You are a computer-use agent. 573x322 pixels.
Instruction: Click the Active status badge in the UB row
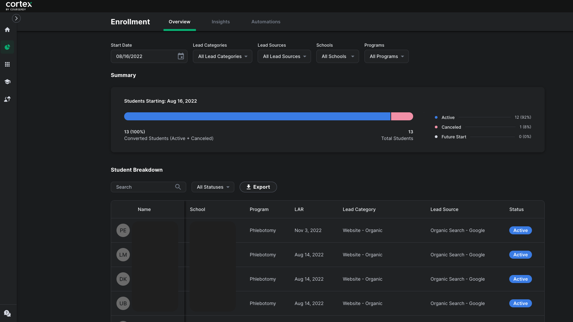(520, 303)
